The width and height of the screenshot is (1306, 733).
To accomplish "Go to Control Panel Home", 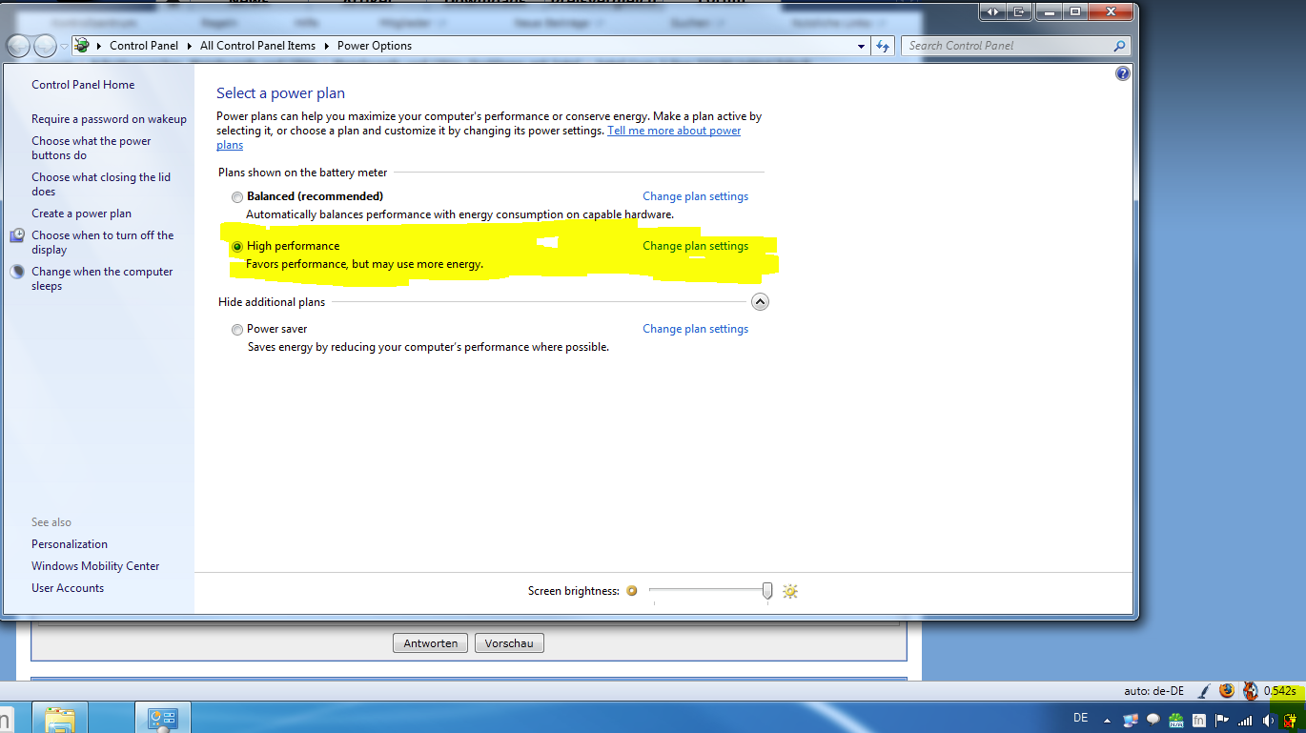I will tap(83, 85).
